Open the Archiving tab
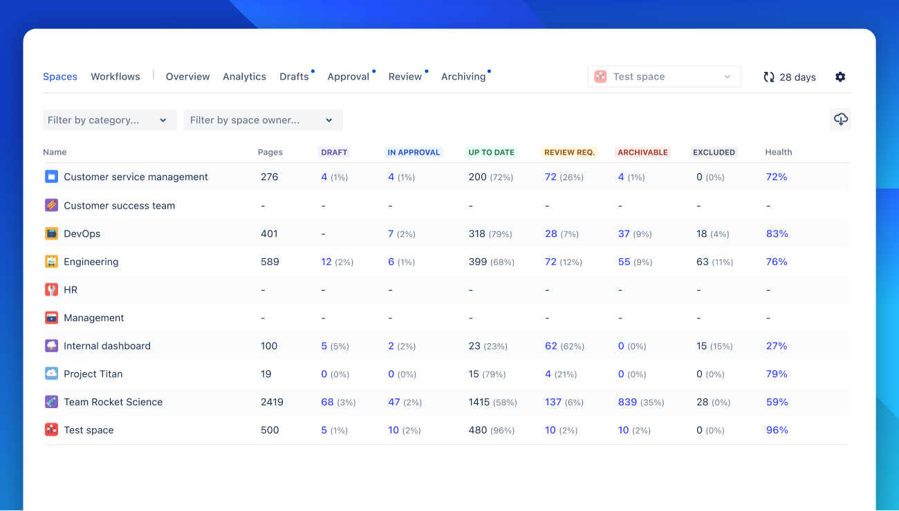Viewport: 899px width, 511px height. click(463, 77)
